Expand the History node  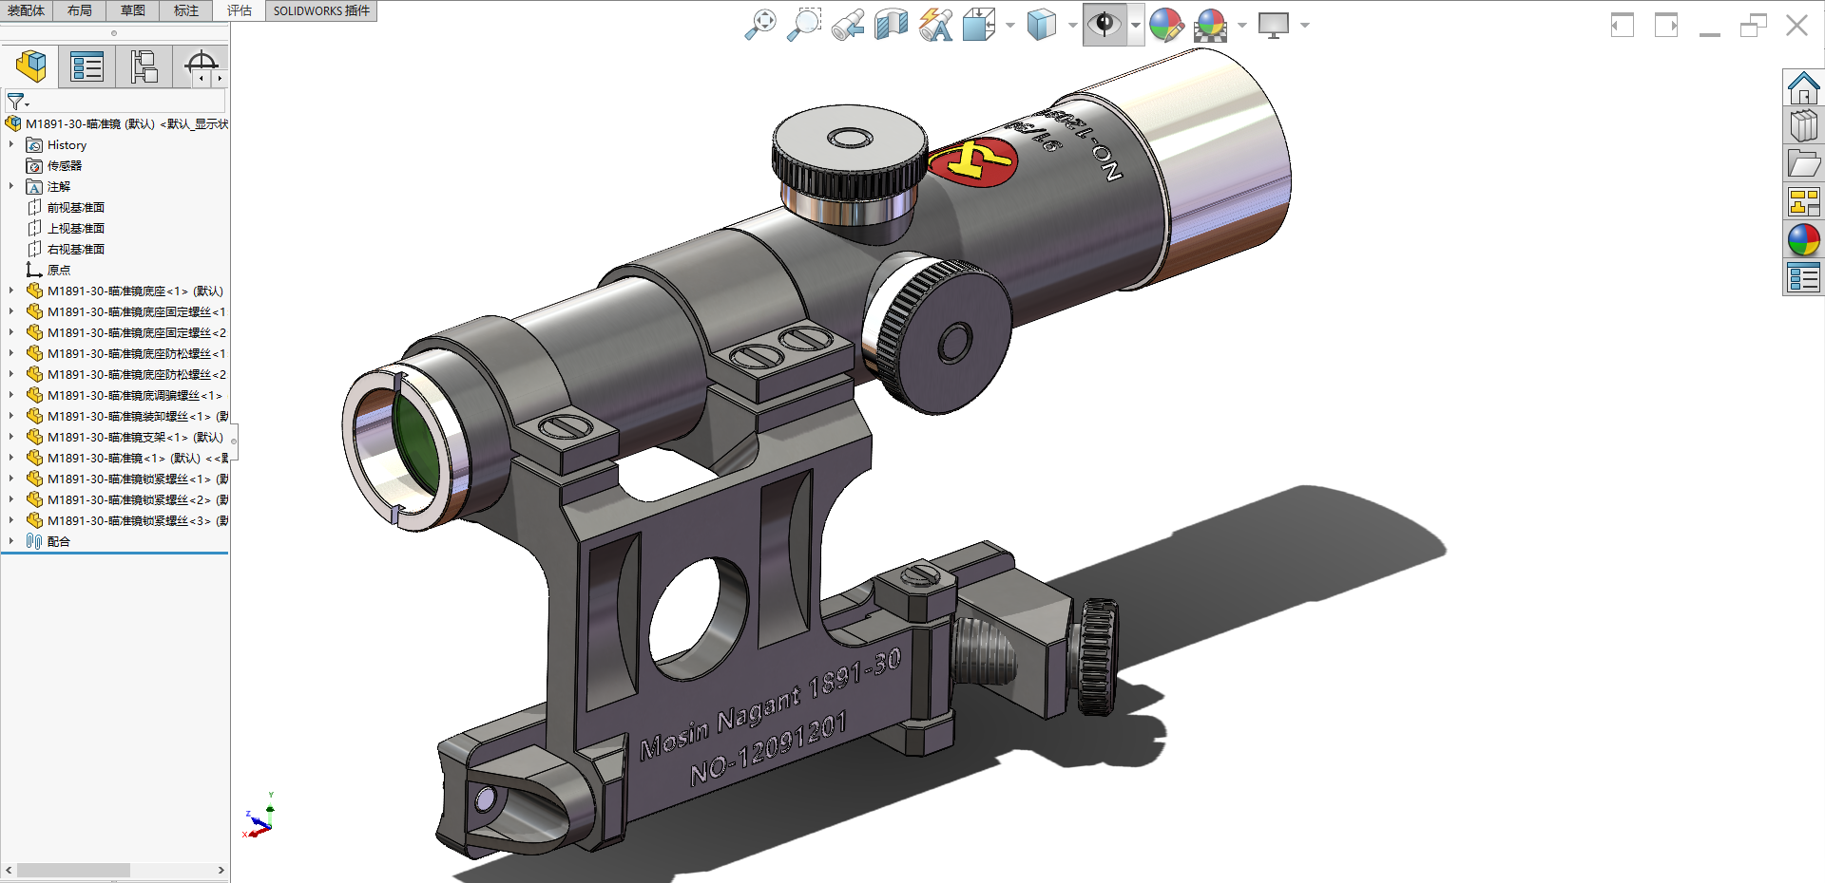10,144
